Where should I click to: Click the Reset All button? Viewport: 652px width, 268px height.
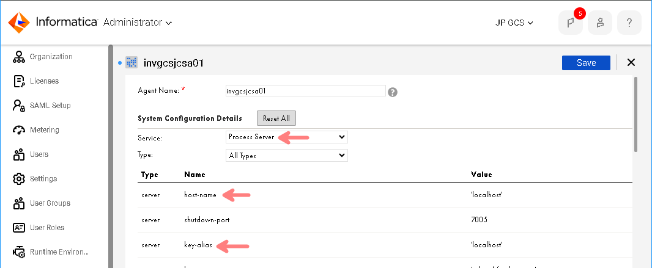click(276, 118)
